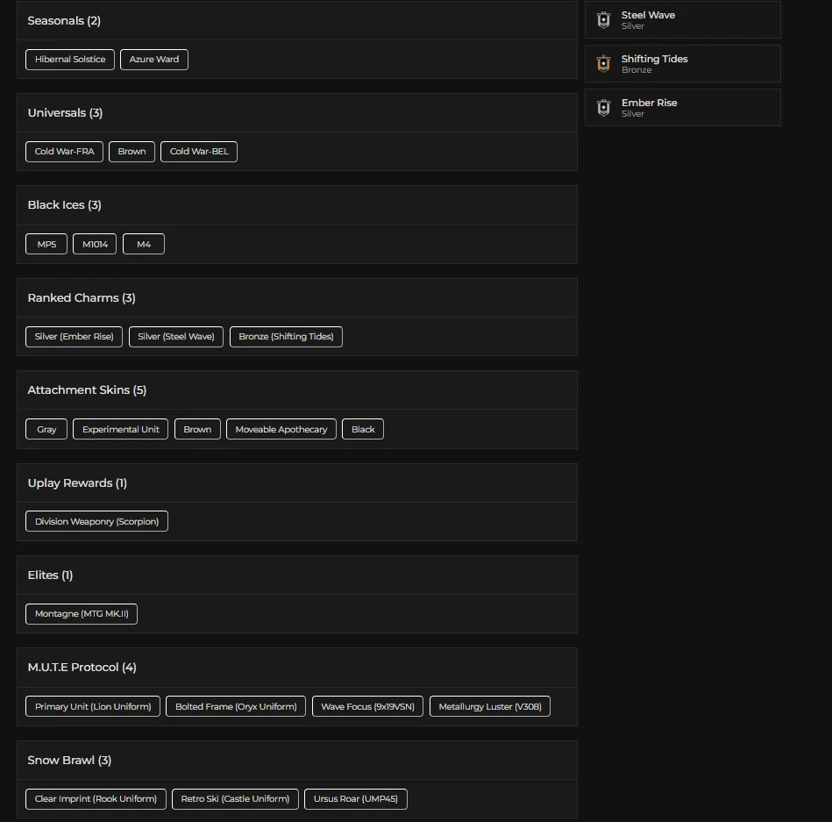Open Division Weaponry (Scorpion) Uplay reward
This screenshot has width=832, height=822.
(x=96, y=522)
